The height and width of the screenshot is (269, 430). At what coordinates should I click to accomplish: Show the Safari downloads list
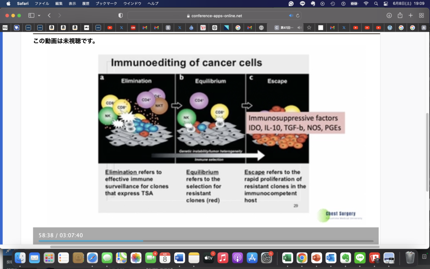389,16
